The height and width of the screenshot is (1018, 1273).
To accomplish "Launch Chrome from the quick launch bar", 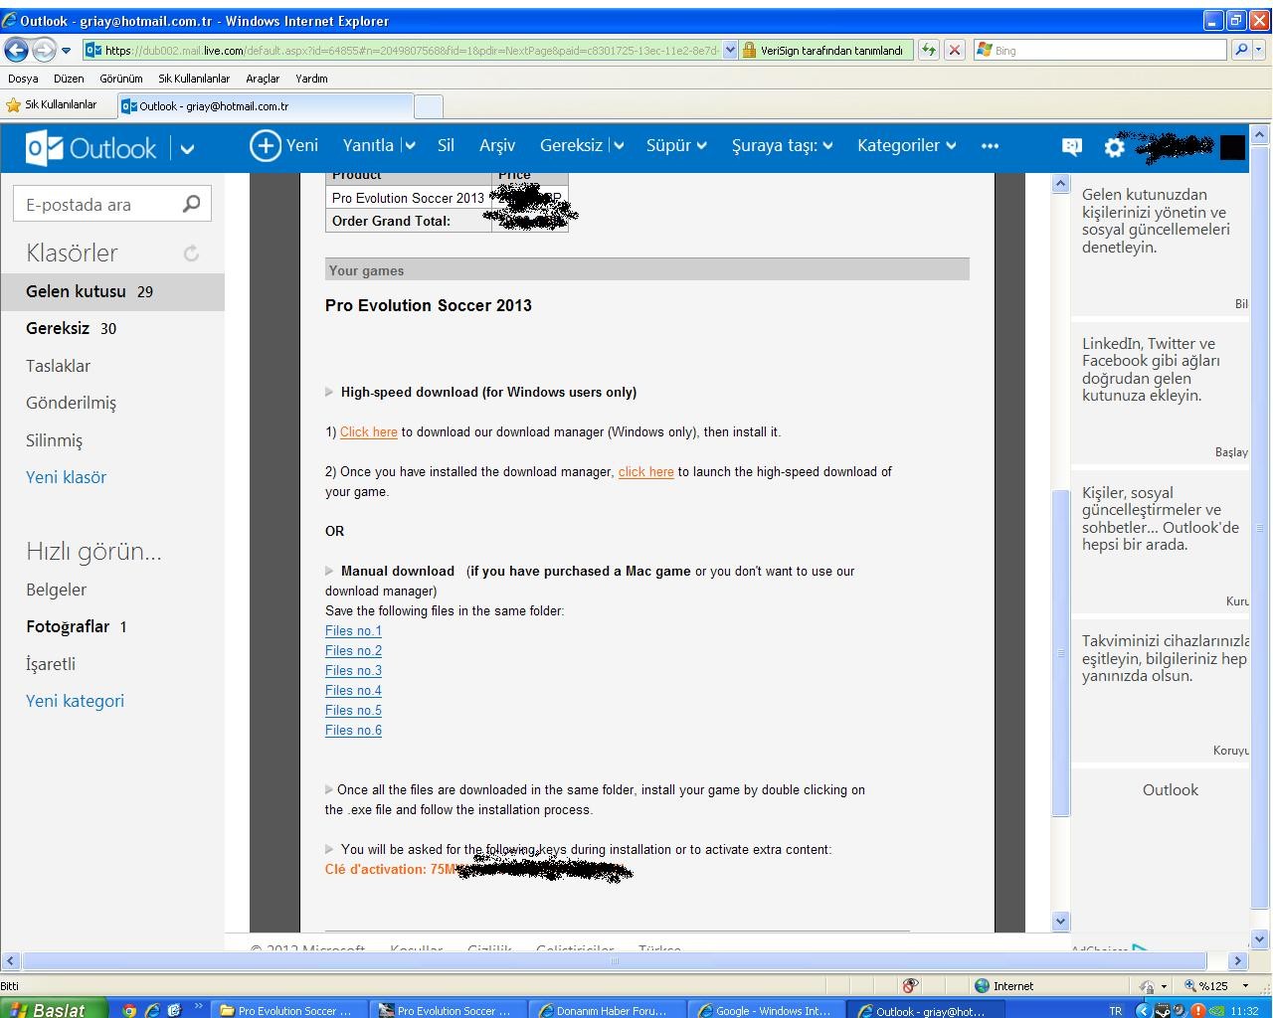I will pos(129,1010).
